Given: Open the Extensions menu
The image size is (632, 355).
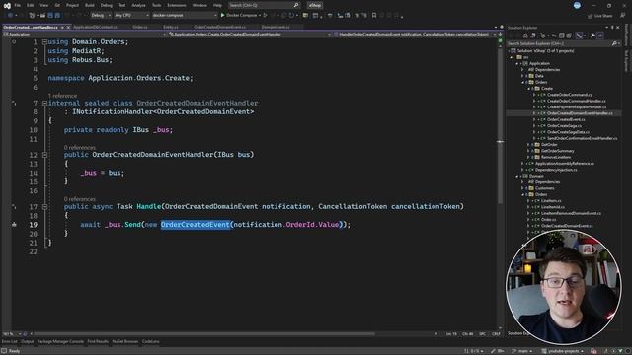Looking at the screenshot, I should tap(177, 5).
